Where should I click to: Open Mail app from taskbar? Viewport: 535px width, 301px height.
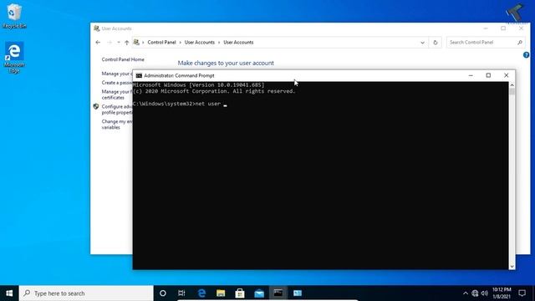click(259, 293)
